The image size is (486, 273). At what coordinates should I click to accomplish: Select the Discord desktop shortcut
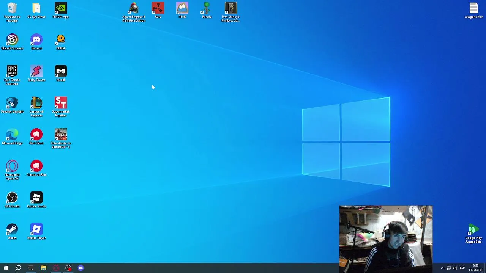[36, 42]
